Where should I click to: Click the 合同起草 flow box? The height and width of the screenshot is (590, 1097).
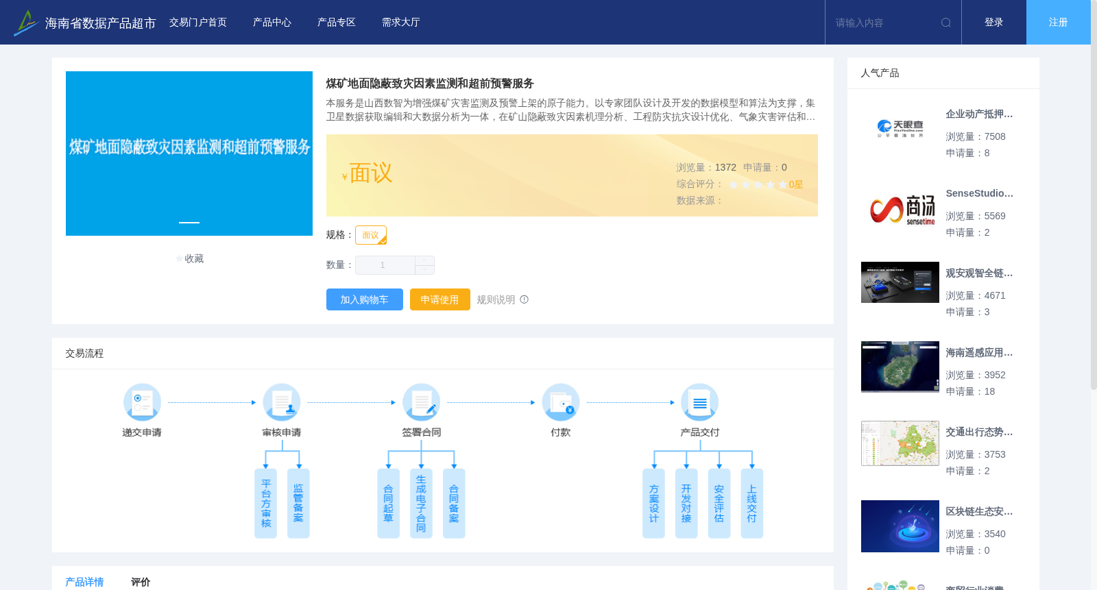(388, 504)
